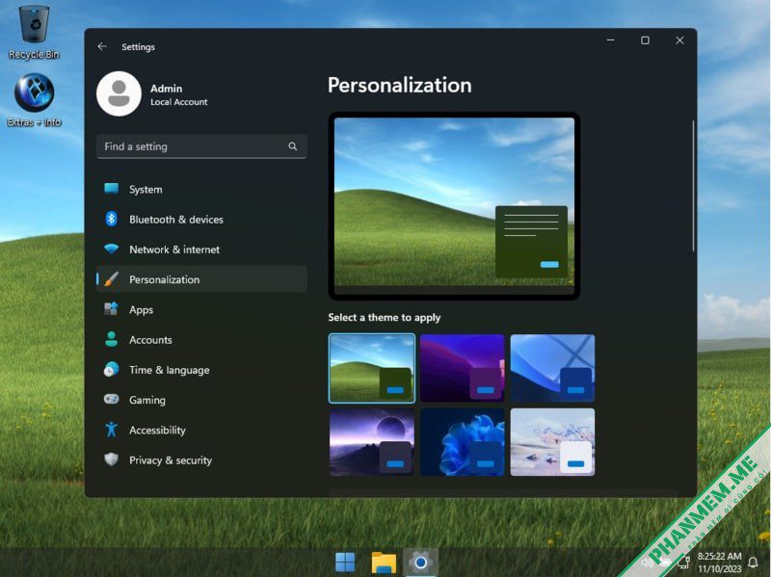Open the notification bell in tray
771x577 pixels.
click(753, 563)
